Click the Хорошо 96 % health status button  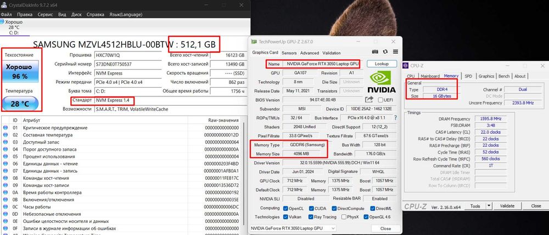coord(21,71)
